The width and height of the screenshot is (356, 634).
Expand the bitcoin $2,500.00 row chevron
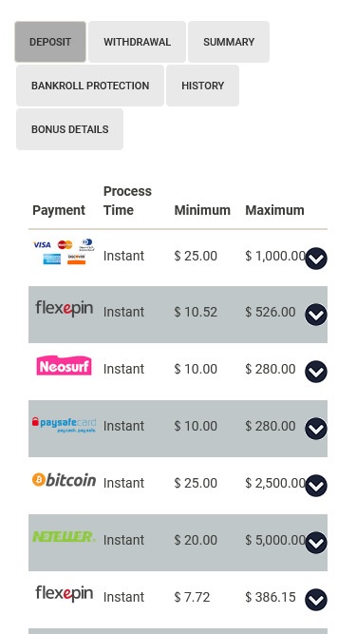point(316,486)
